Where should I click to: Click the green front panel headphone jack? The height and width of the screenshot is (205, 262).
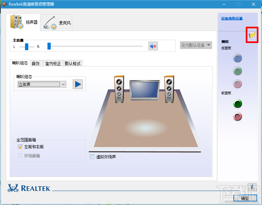tap(238, 104)
